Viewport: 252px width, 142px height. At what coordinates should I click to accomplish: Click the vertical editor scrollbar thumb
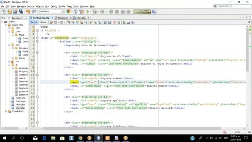pos(247,50)
